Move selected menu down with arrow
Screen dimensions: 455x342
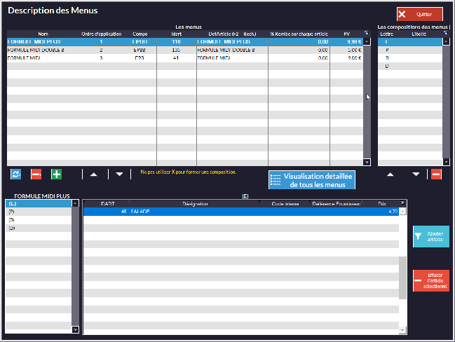click(x=119, y=174)
